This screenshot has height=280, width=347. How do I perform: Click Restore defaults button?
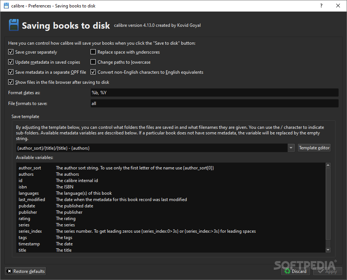(x=25, y=271)
